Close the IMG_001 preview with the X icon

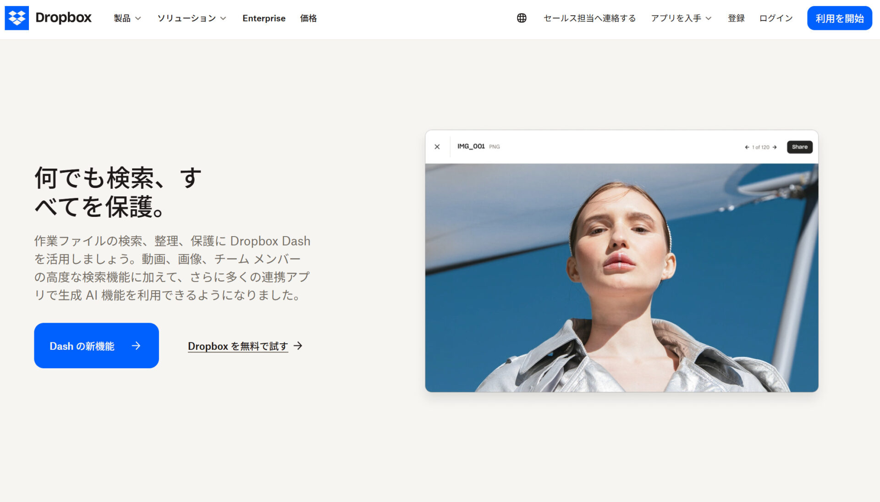point(437,146)
